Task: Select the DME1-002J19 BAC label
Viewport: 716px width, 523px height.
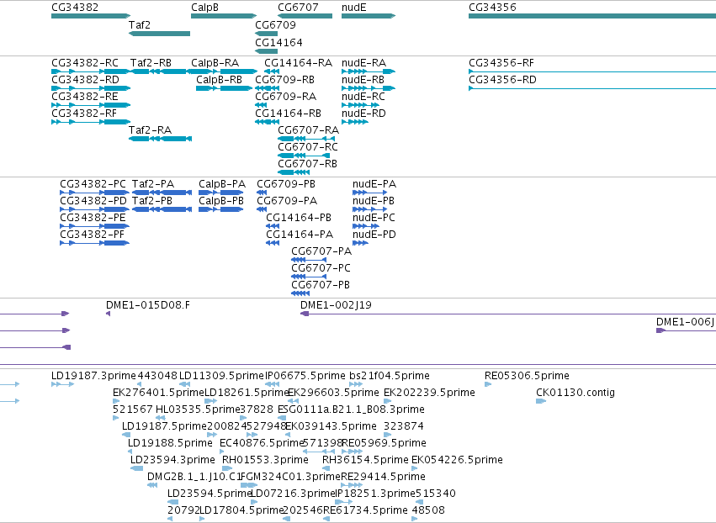Action: (x=336, y=305)
